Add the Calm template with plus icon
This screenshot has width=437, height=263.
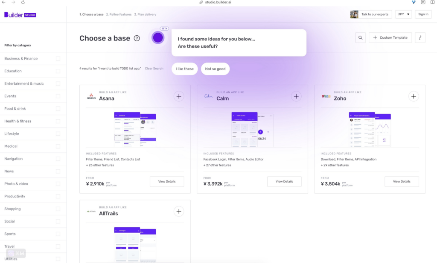[296, 97]
